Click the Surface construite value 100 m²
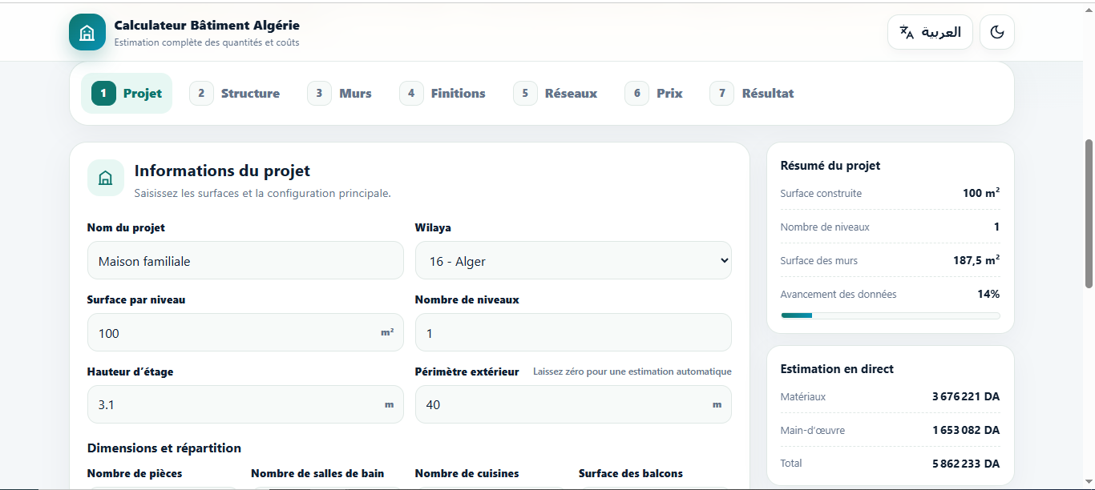1095x490 pixels. pos(981,193)
